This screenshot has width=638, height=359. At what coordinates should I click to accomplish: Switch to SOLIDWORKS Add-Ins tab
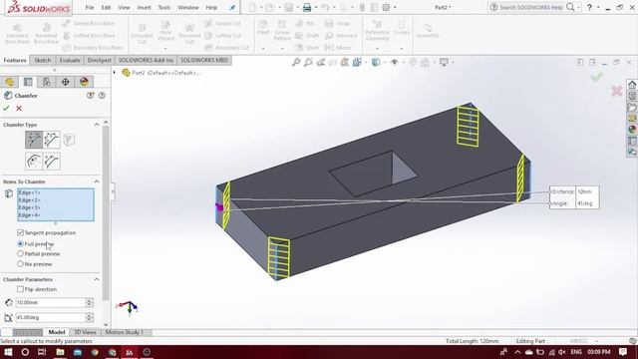coord(146,60)
